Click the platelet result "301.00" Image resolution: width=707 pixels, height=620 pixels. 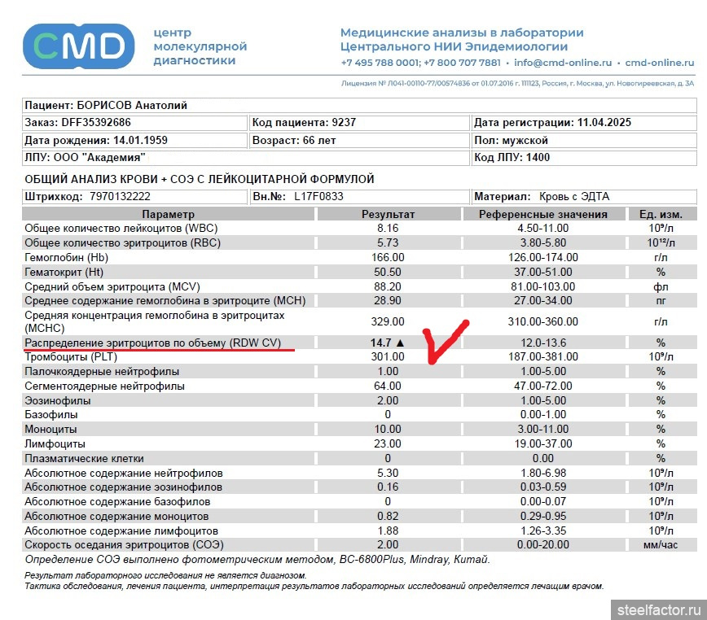coord(388,357)
